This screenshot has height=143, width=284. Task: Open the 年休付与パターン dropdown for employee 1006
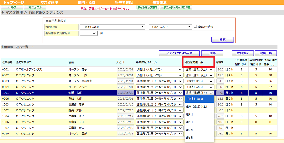159,122
